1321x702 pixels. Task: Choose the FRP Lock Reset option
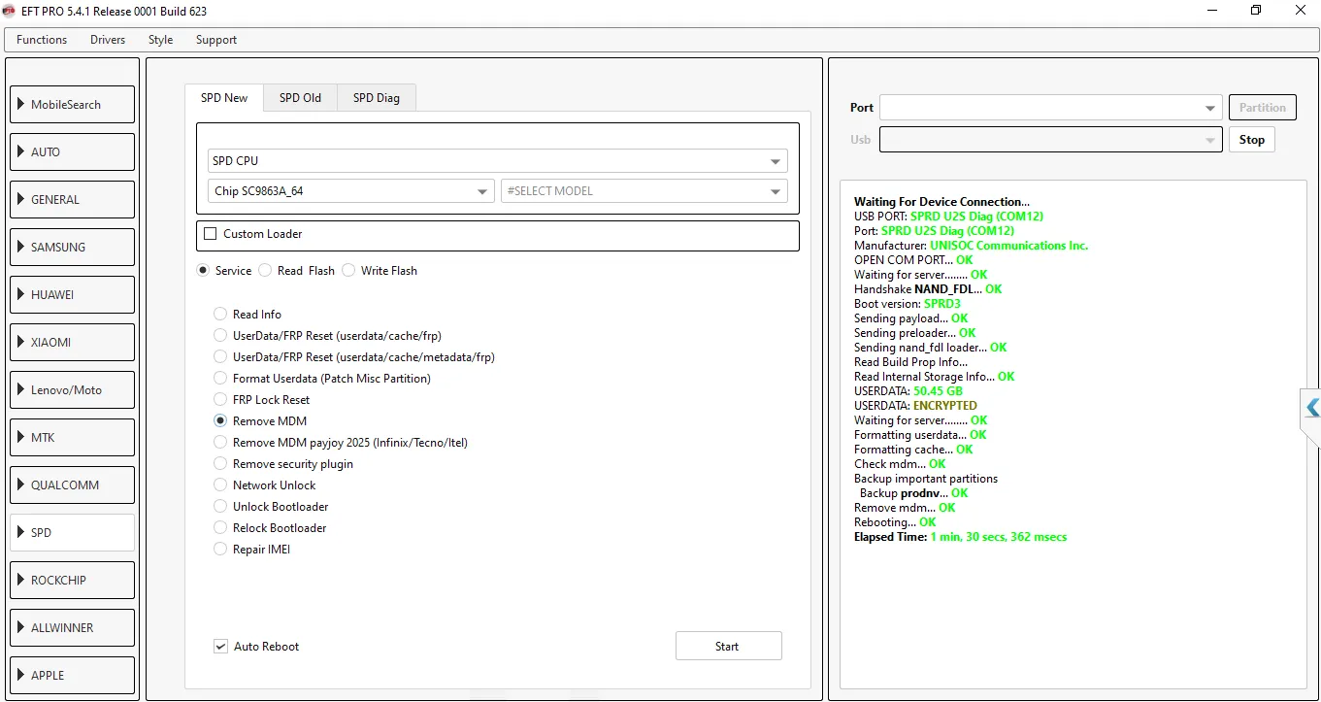coord(220,400)
